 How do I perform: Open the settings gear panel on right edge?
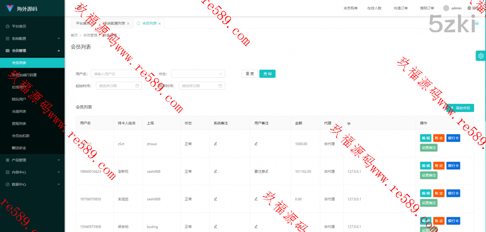(480, 56)
